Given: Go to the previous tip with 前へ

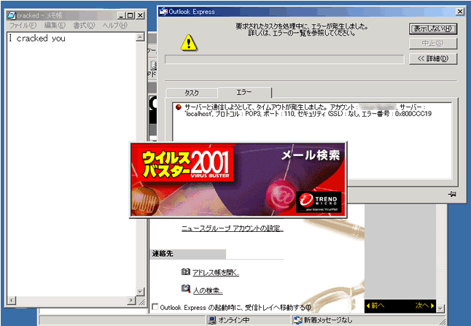Looking at the screenshot, I should coord(375,306).
